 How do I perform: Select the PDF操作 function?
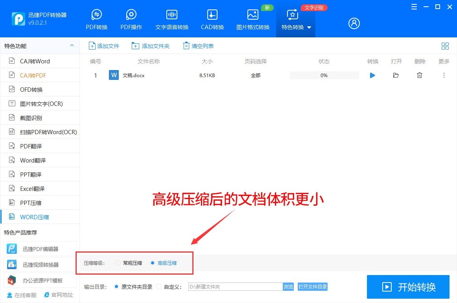click(131, 18)
